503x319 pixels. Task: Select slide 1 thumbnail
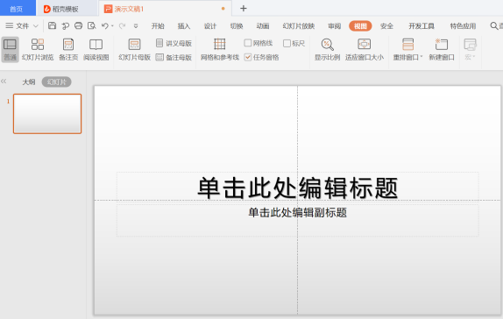coord(47,114)
